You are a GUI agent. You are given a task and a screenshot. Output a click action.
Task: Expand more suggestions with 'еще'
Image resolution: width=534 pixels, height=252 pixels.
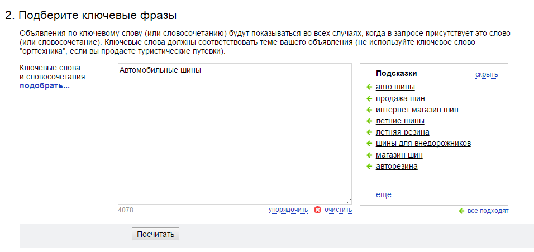point(384,195)
